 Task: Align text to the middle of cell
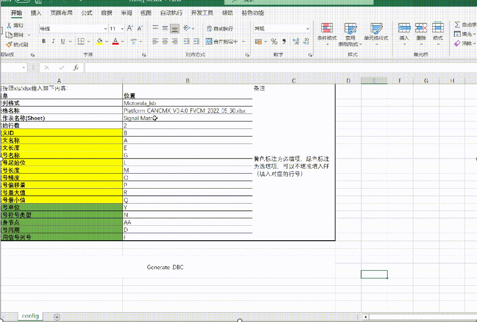pos(165,28)
